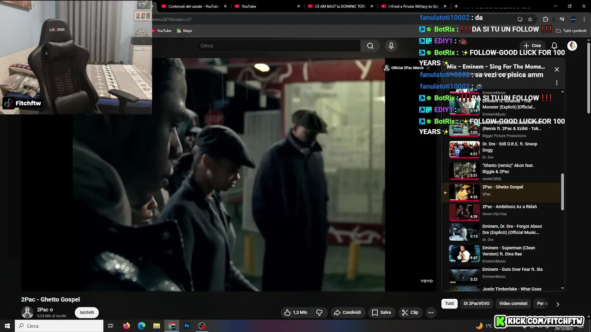Viewport: 591px width, 332px height.
Task: Close the CE AM BAUT tab
Action: tap(372, 6)
